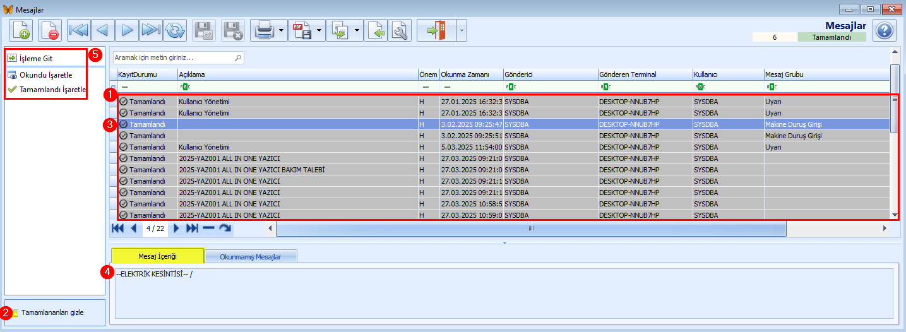Click the printer icon
The width and height of the screenshot is (906, 332).
[x=263, y=30]
